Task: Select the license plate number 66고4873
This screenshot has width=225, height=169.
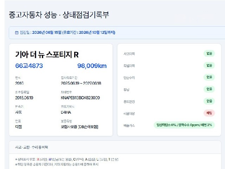Action: [x=29, y=66]
